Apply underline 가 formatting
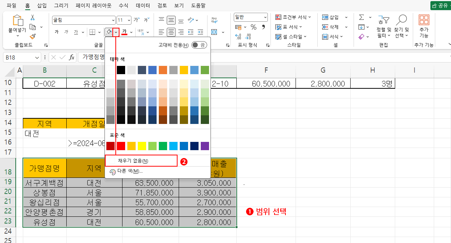 (x=76, y=32)
